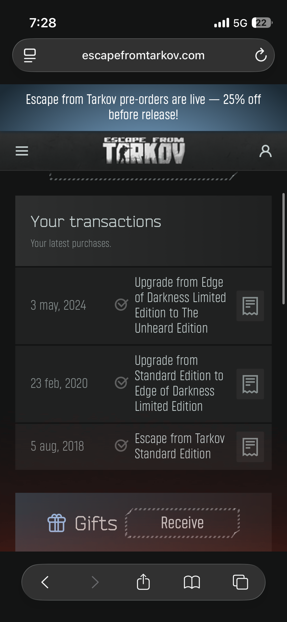287x622 pixels.
Task: Reload the page in Safari
Action: pos(261,55)
